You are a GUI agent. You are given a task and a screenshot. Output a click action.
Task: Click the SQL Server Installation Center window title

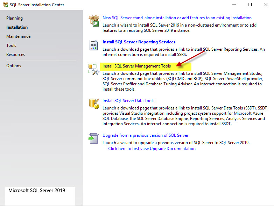37,5
